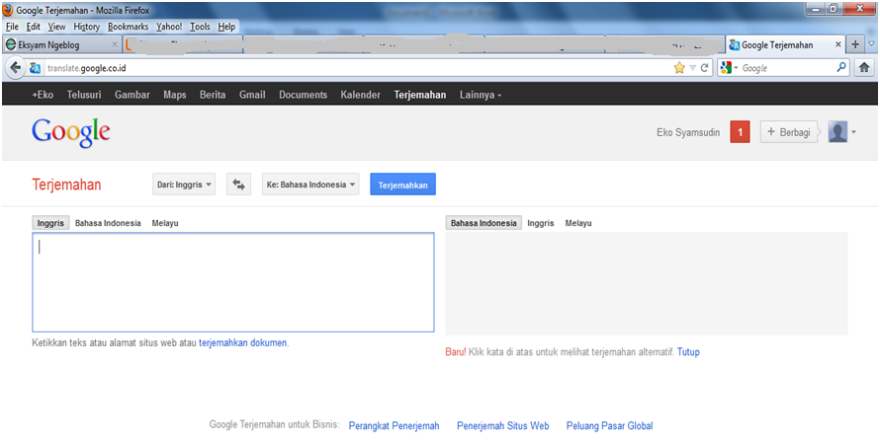This screenshot has width=880, height=445.
Task: Click the Firefox back arrow button
Action: tap(14, 68)
